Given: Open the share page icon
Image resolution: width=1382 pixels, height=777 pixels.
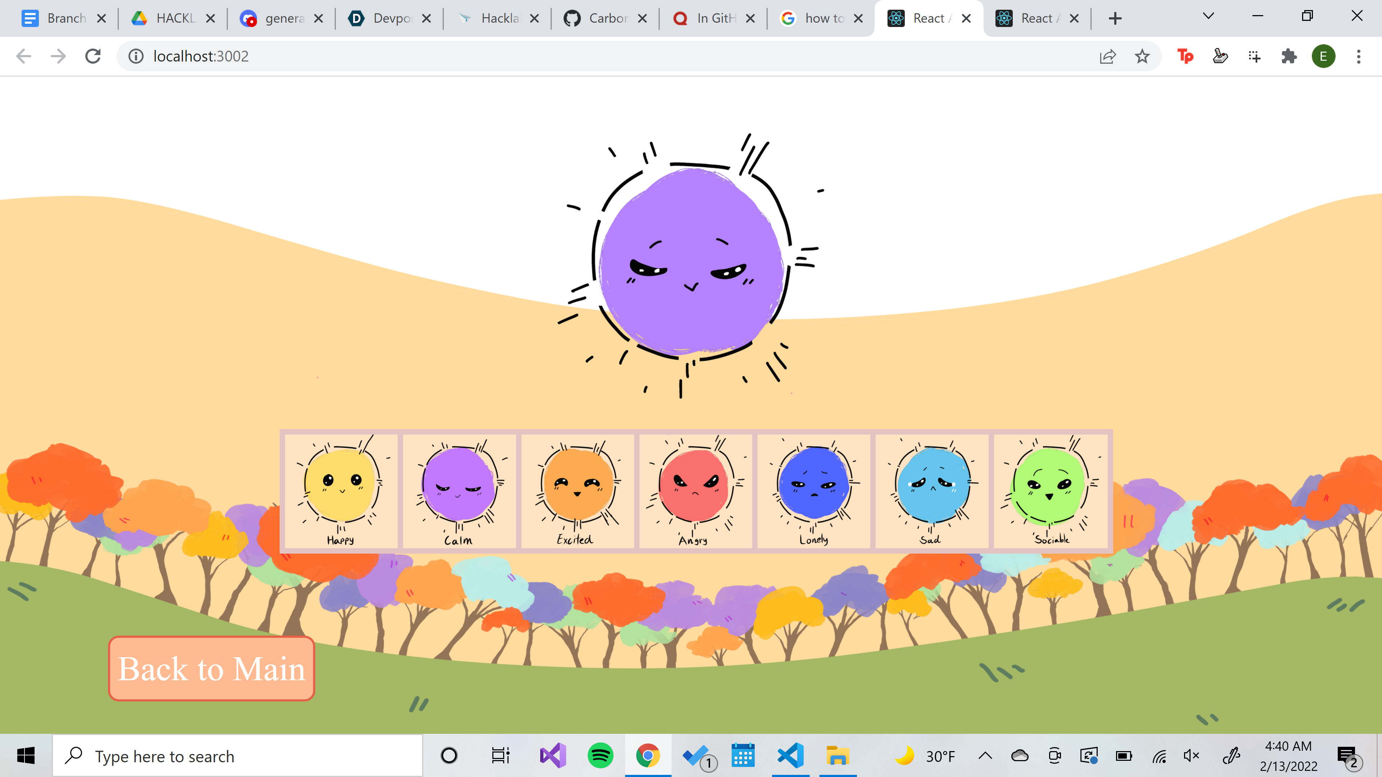Looking at the screenshot, I should click(x=1107, y=56).
